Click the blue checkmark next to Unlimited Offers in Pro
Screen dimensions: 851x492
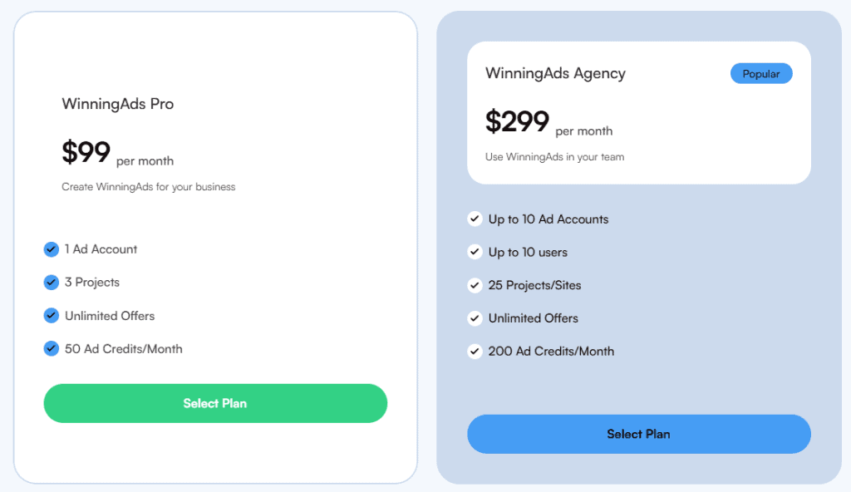tap(51, 316)
